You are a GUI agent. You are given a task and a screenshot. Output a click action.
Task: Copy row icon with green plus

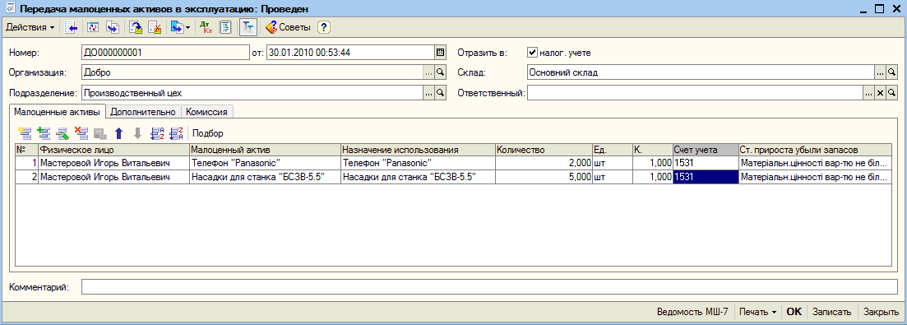click(x=44, y=133)
